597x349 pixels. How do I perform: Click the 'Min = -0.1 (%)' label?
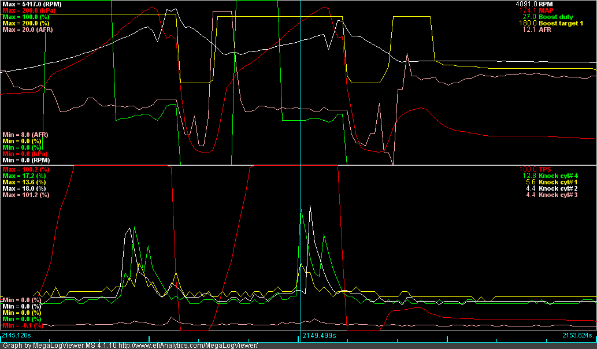23,325
